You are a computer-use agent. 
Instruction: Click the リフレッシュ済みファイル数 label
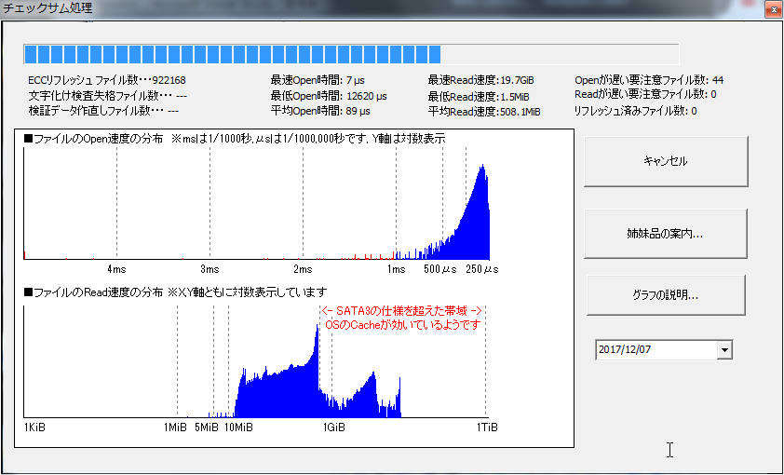pyautogui.click(x=635, y=111)
